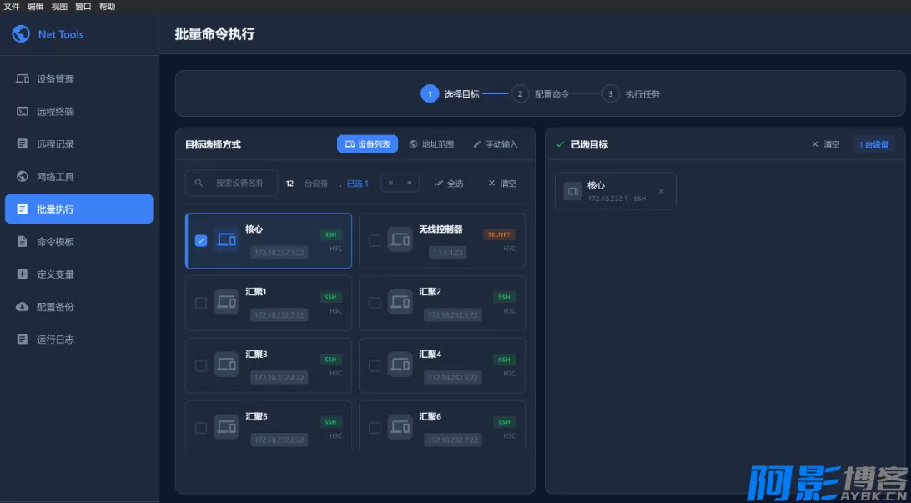This screenshot has width=911, height=503.
Task: Tick the 汇聚4 device checkbox
Action: 375,365
